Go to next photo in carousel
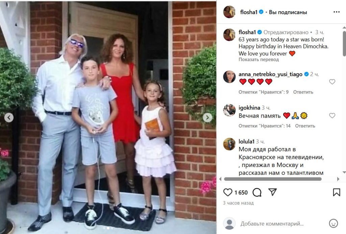 207,118
